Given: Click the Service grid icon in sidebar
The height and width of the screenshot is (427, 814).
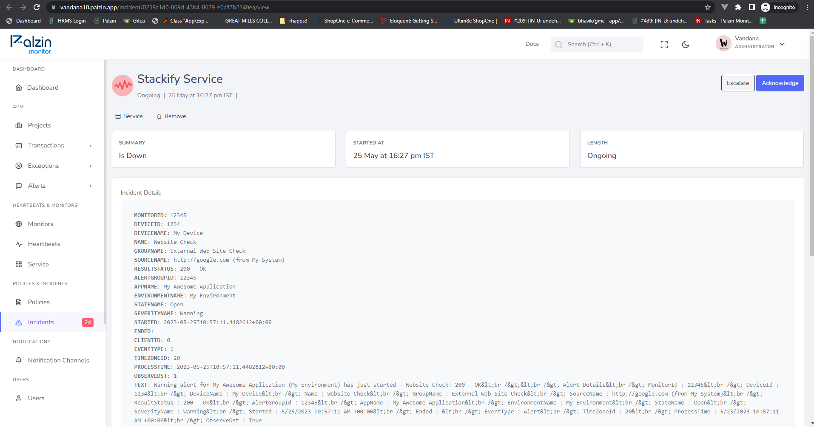Looking at the screenshot, I should pos(19,264).
